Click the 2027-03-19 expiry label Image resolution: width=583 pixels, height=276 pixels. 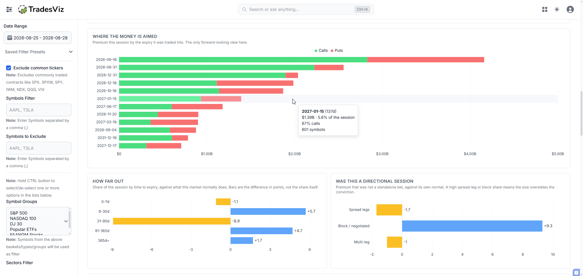(106, 122)
